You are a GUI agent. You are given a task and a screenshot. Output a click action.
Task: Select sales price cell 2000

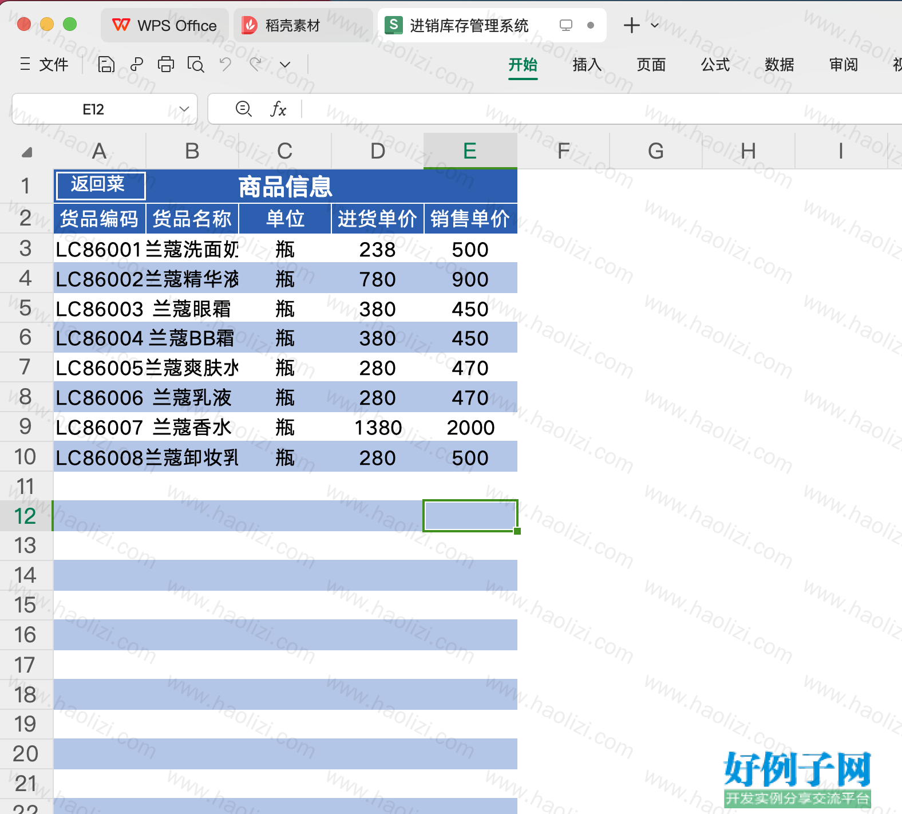pos(470,427)
